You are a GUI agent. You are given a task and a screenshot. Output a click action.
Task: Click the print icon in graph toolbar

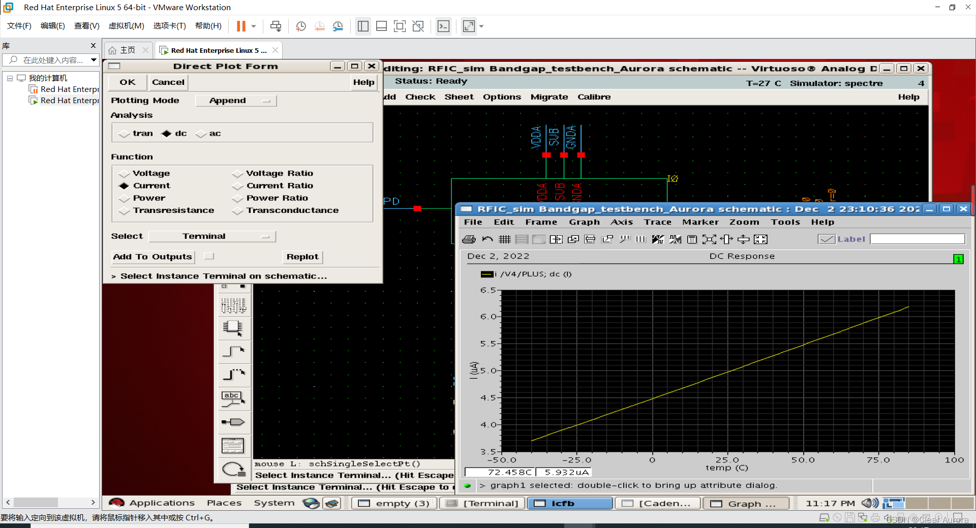tap(469, 239)
